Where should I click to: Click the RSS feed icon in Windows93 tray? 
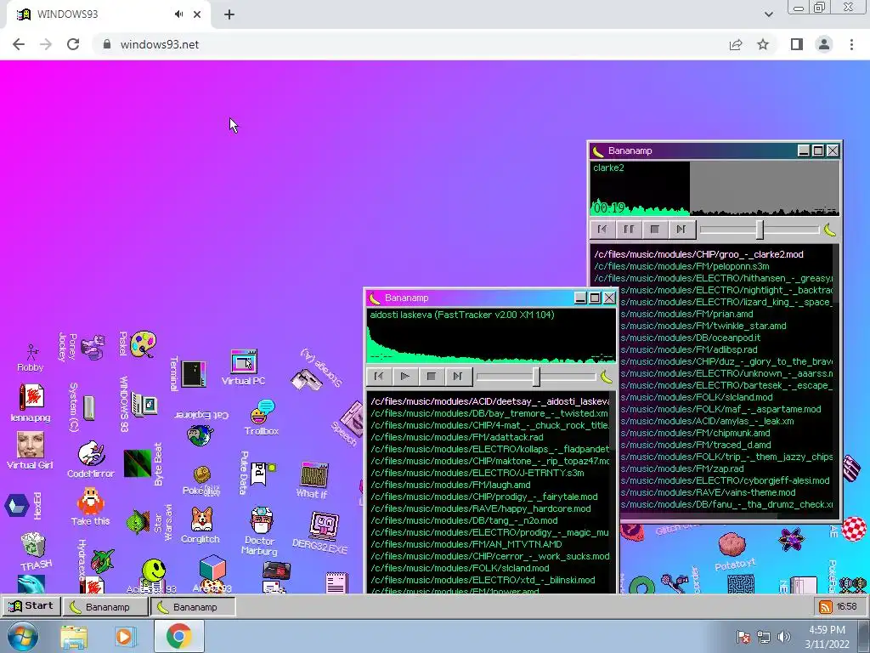(826, 607)
